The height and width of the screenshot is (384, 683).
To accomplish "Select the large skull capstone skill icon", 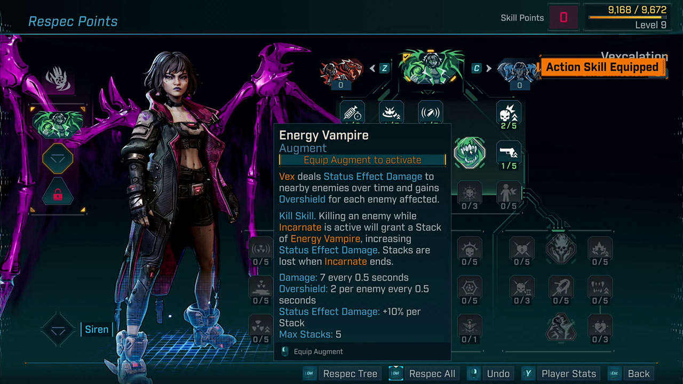I will tap(561, 249).
